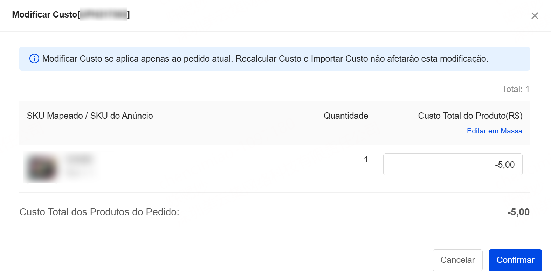Close the Modificar Custo dialog
Screen dimensions: 551x280
tap(535, 16)
